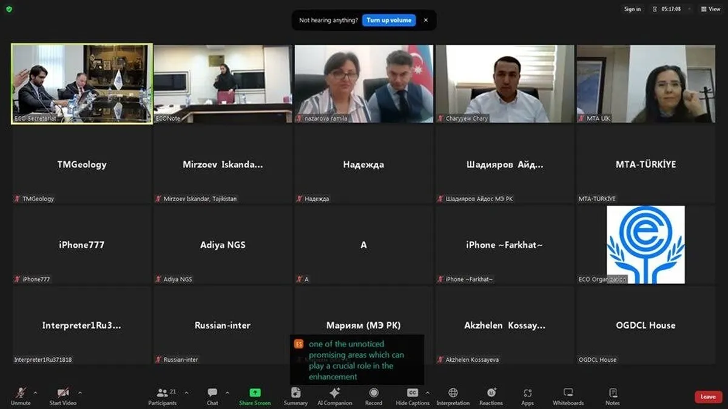Open the Chat panel
The image size is (728, 409).
(212, 393)
